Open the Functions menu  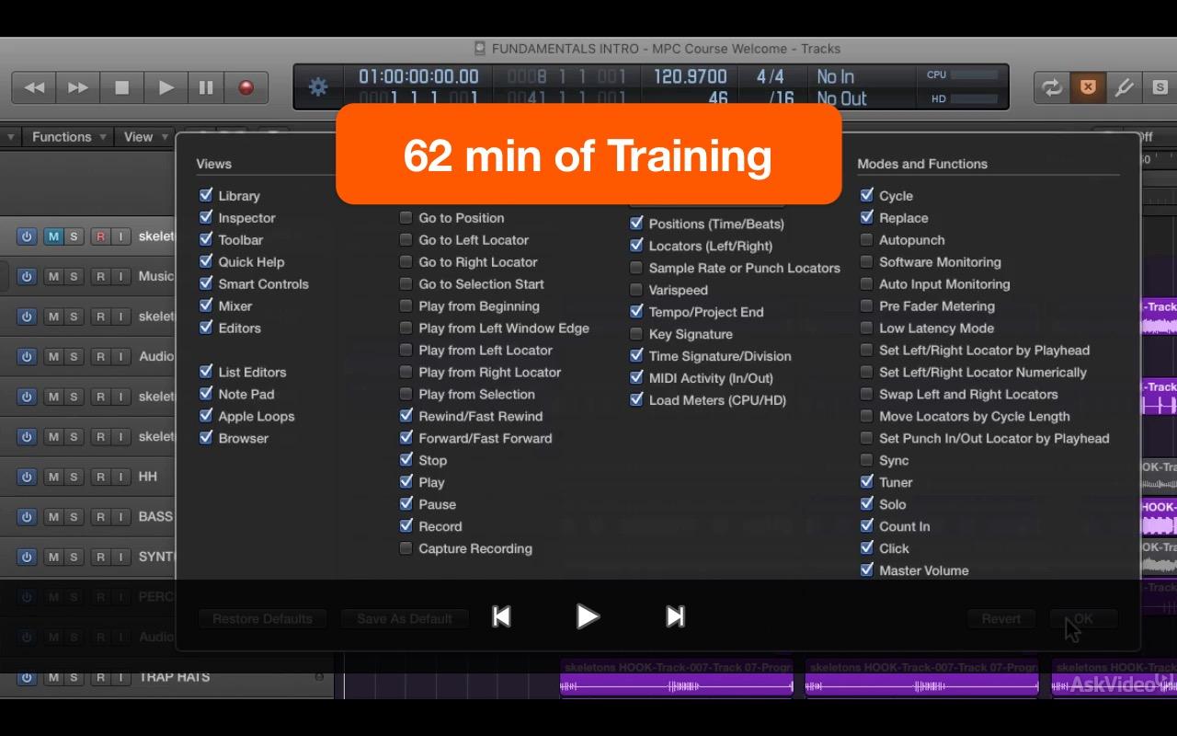point(68,137)
